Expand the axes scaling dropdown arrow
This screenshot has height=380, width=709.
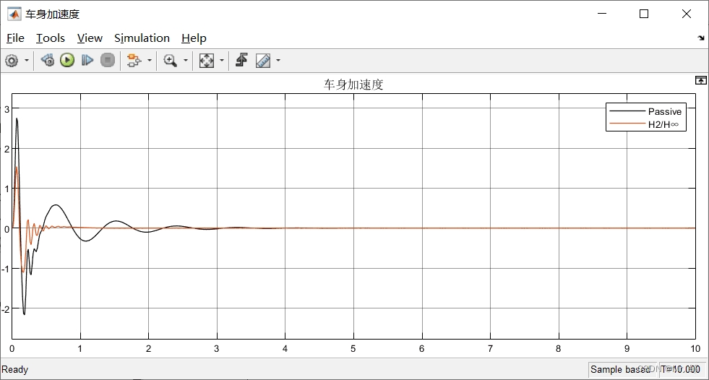(x=222, y=60)
